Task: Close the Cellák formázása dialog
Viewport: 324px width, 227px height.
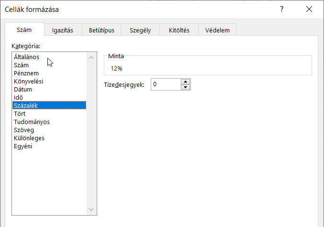Action: pos(310,10)
